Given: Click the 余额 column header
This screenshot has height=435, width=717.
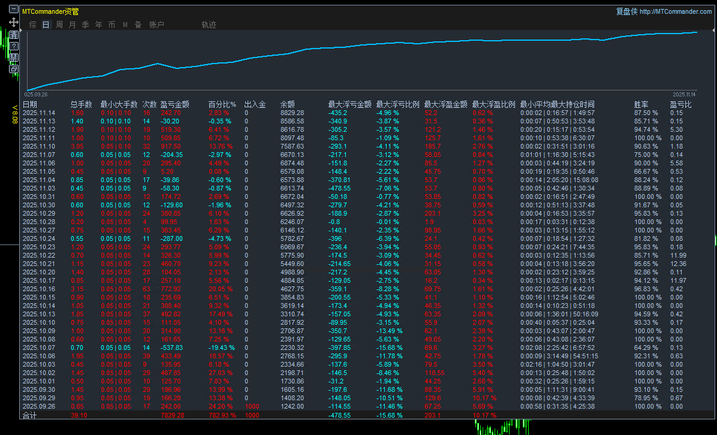Looking at the screenshot, I should coord(288,105).
